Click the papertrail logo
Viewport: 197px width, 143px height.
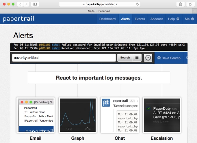pos(19,19)
